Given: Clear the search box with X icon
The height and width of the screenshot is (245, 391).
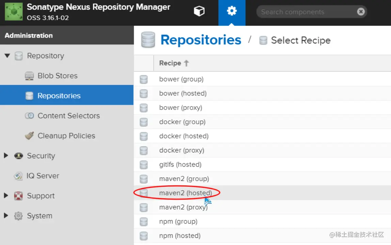Looking at the screenshot, I should (x=361, y=12).
